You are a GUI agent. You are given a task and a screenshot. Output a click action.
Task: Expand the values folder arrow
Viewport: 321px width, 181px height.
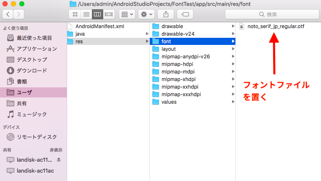233,102
